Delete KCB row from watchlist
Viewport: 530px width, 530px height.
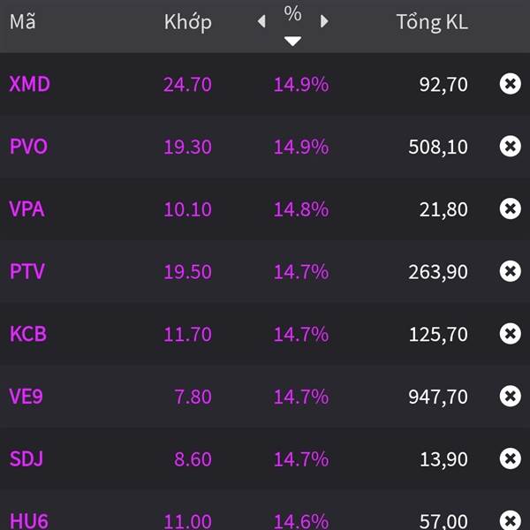[x=511, y=334]
